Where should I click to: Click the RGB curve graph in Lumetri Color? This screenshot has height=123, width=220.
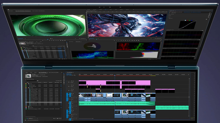tap(188, 25)
